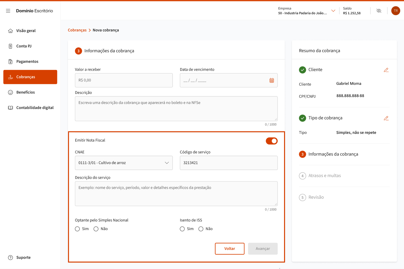This screenshot has height=269, width=404.
Task: Open the Benefícios menu item
Action: [x=25, y=92]
